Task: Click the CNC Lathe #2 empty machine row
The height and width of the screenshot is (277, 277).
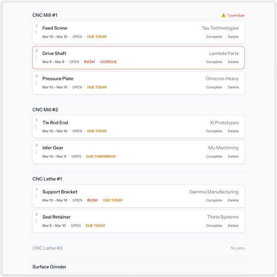Action: 138,248
